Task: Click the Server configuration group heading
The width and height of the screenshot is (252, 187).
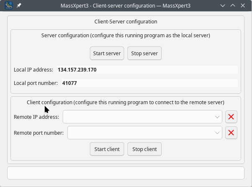Action: pos(125,36)
